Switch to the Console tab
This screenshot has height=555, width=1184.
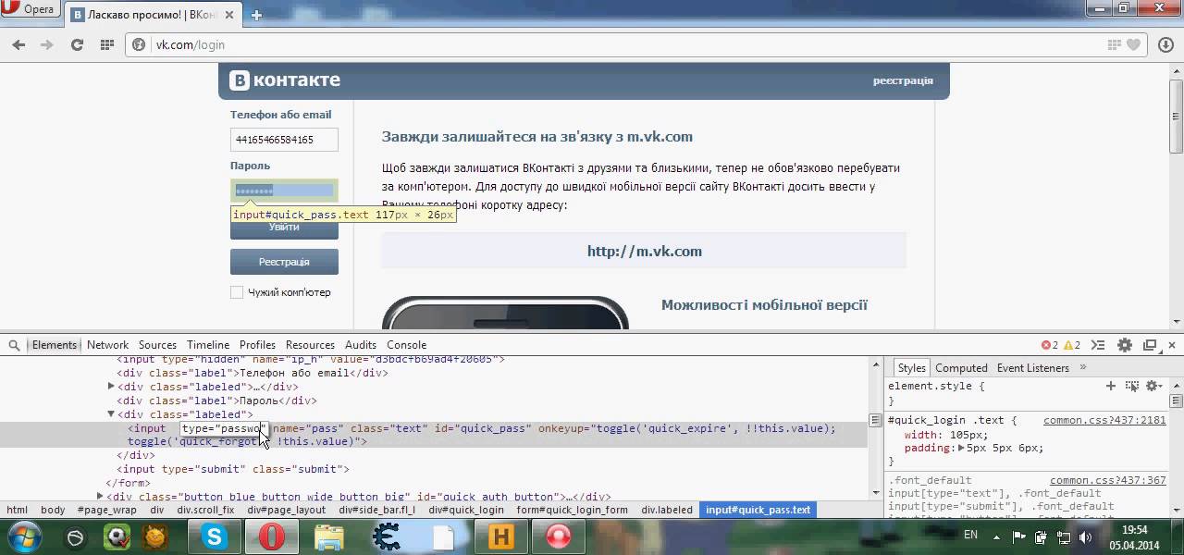pyautogui.click(x=406, y=345)
